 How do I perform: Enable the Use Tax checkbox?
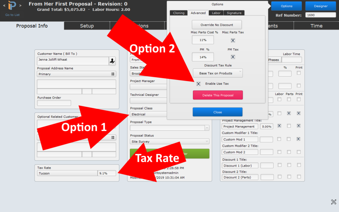pyautogui.click(x=198, y=84)
